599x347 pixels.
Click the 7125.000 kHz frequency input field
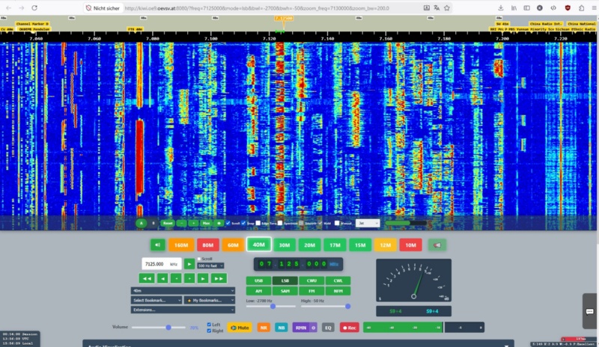(x=159, y=264)
